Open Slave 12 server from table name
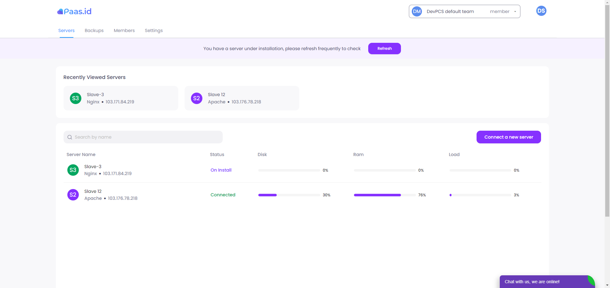This screenshot has height=288, width=610. coord(93,191)
